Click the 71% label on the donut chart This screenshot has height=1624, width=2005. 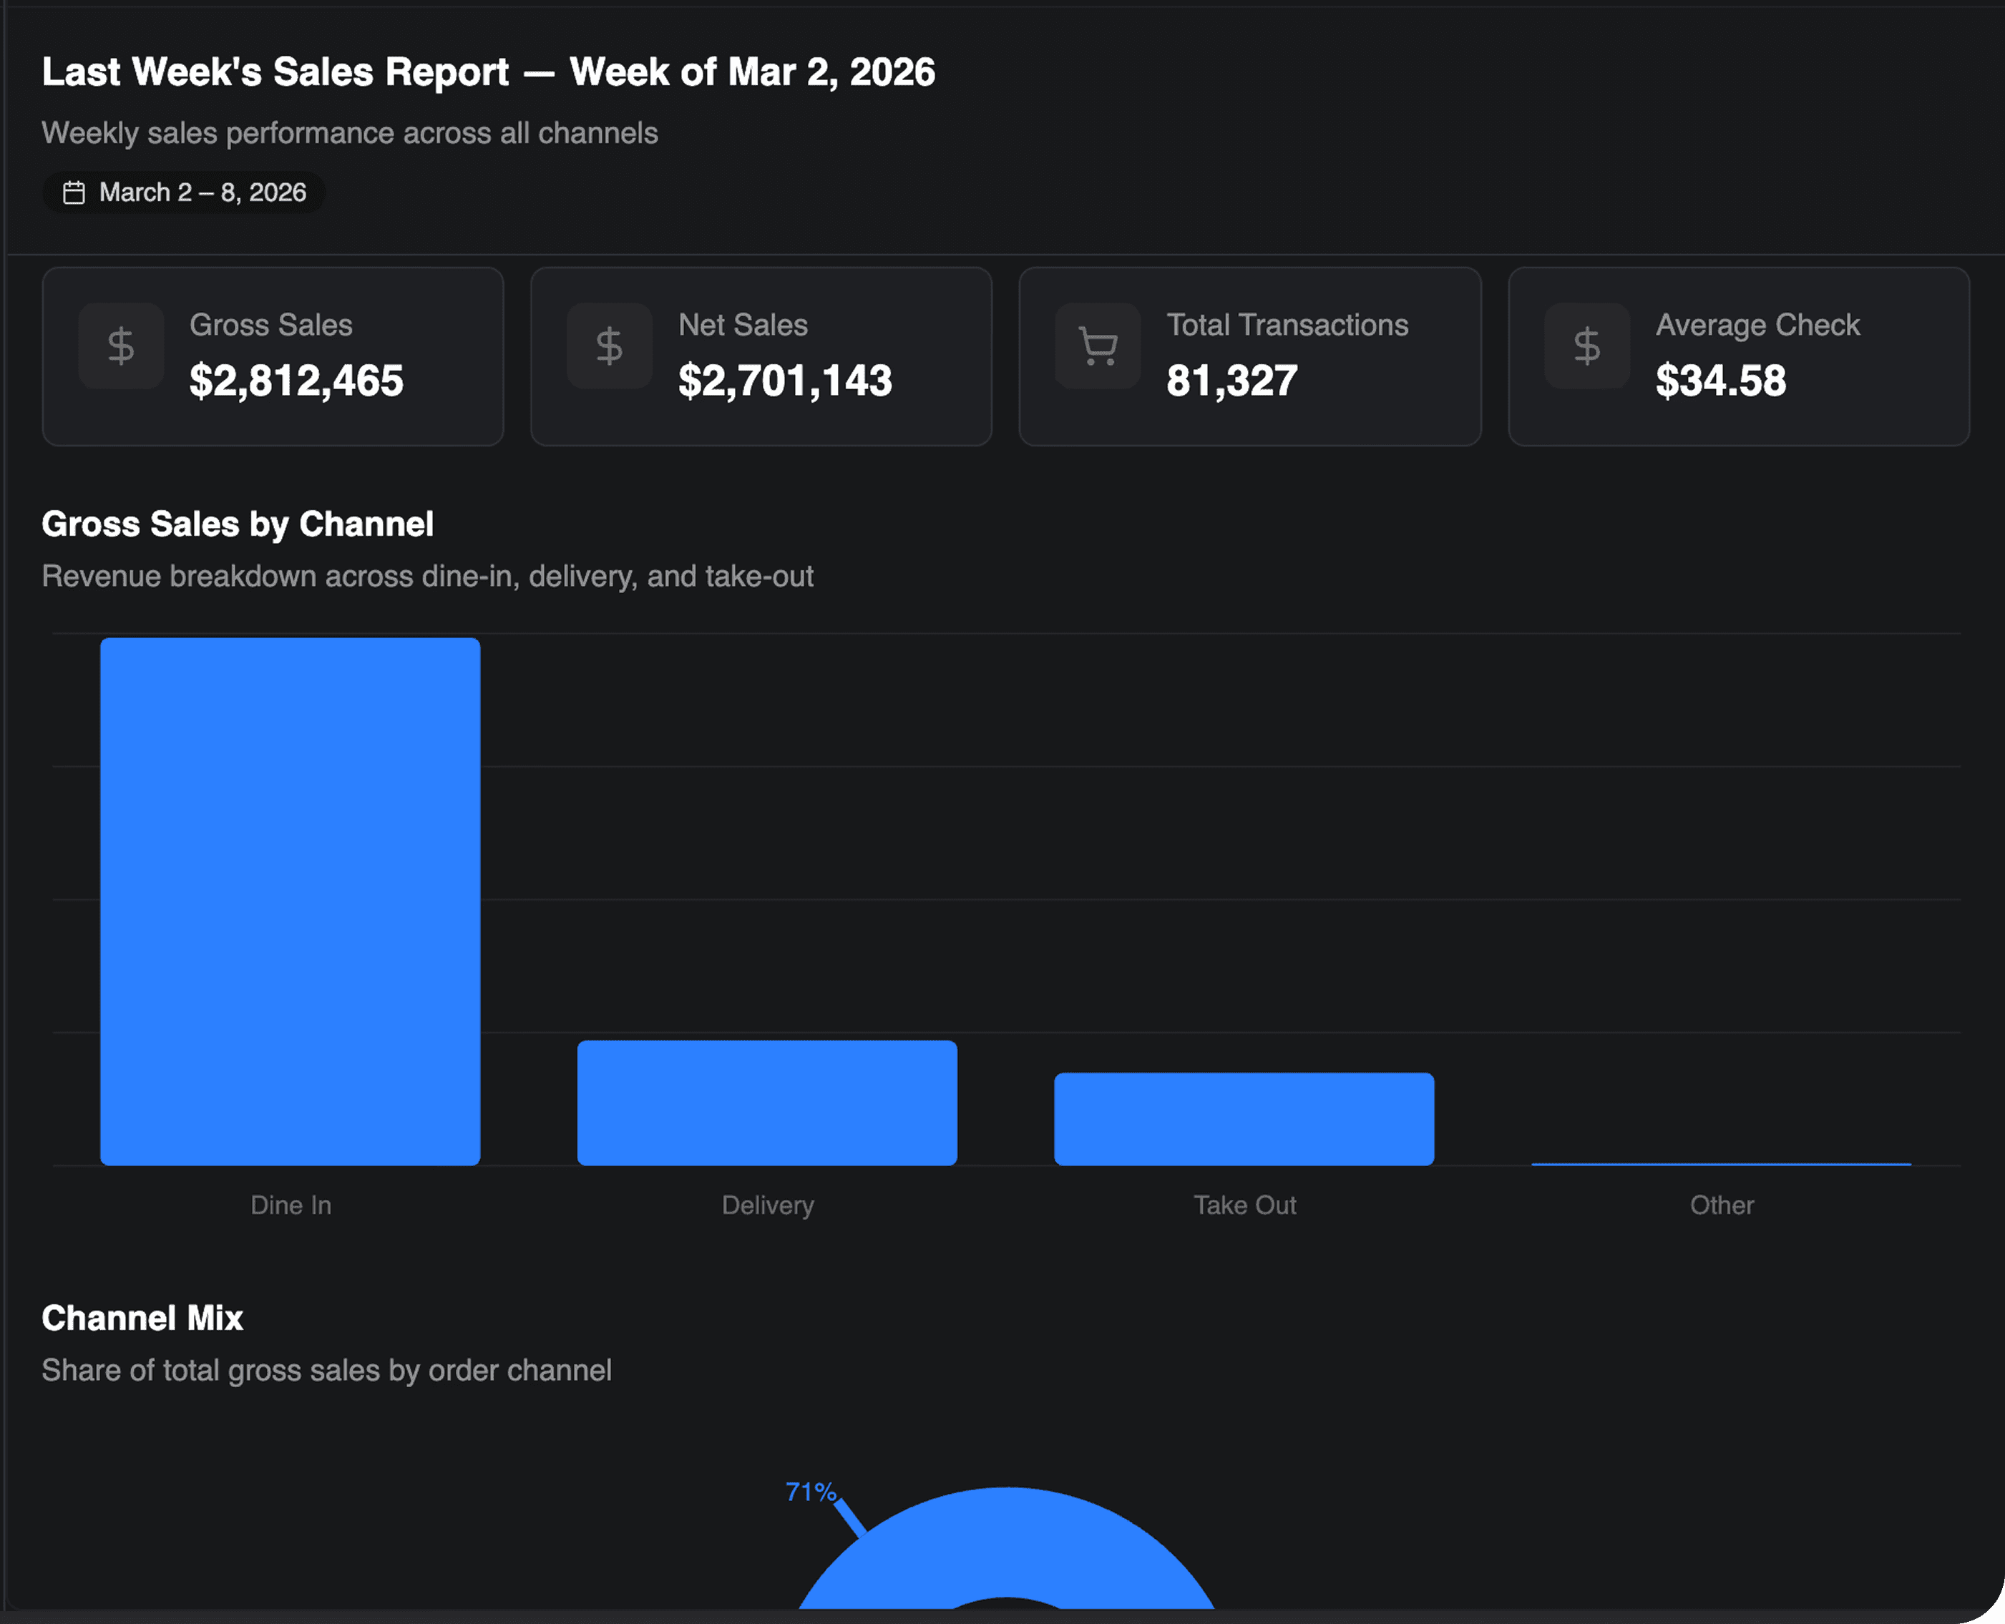click(810, 1491)
